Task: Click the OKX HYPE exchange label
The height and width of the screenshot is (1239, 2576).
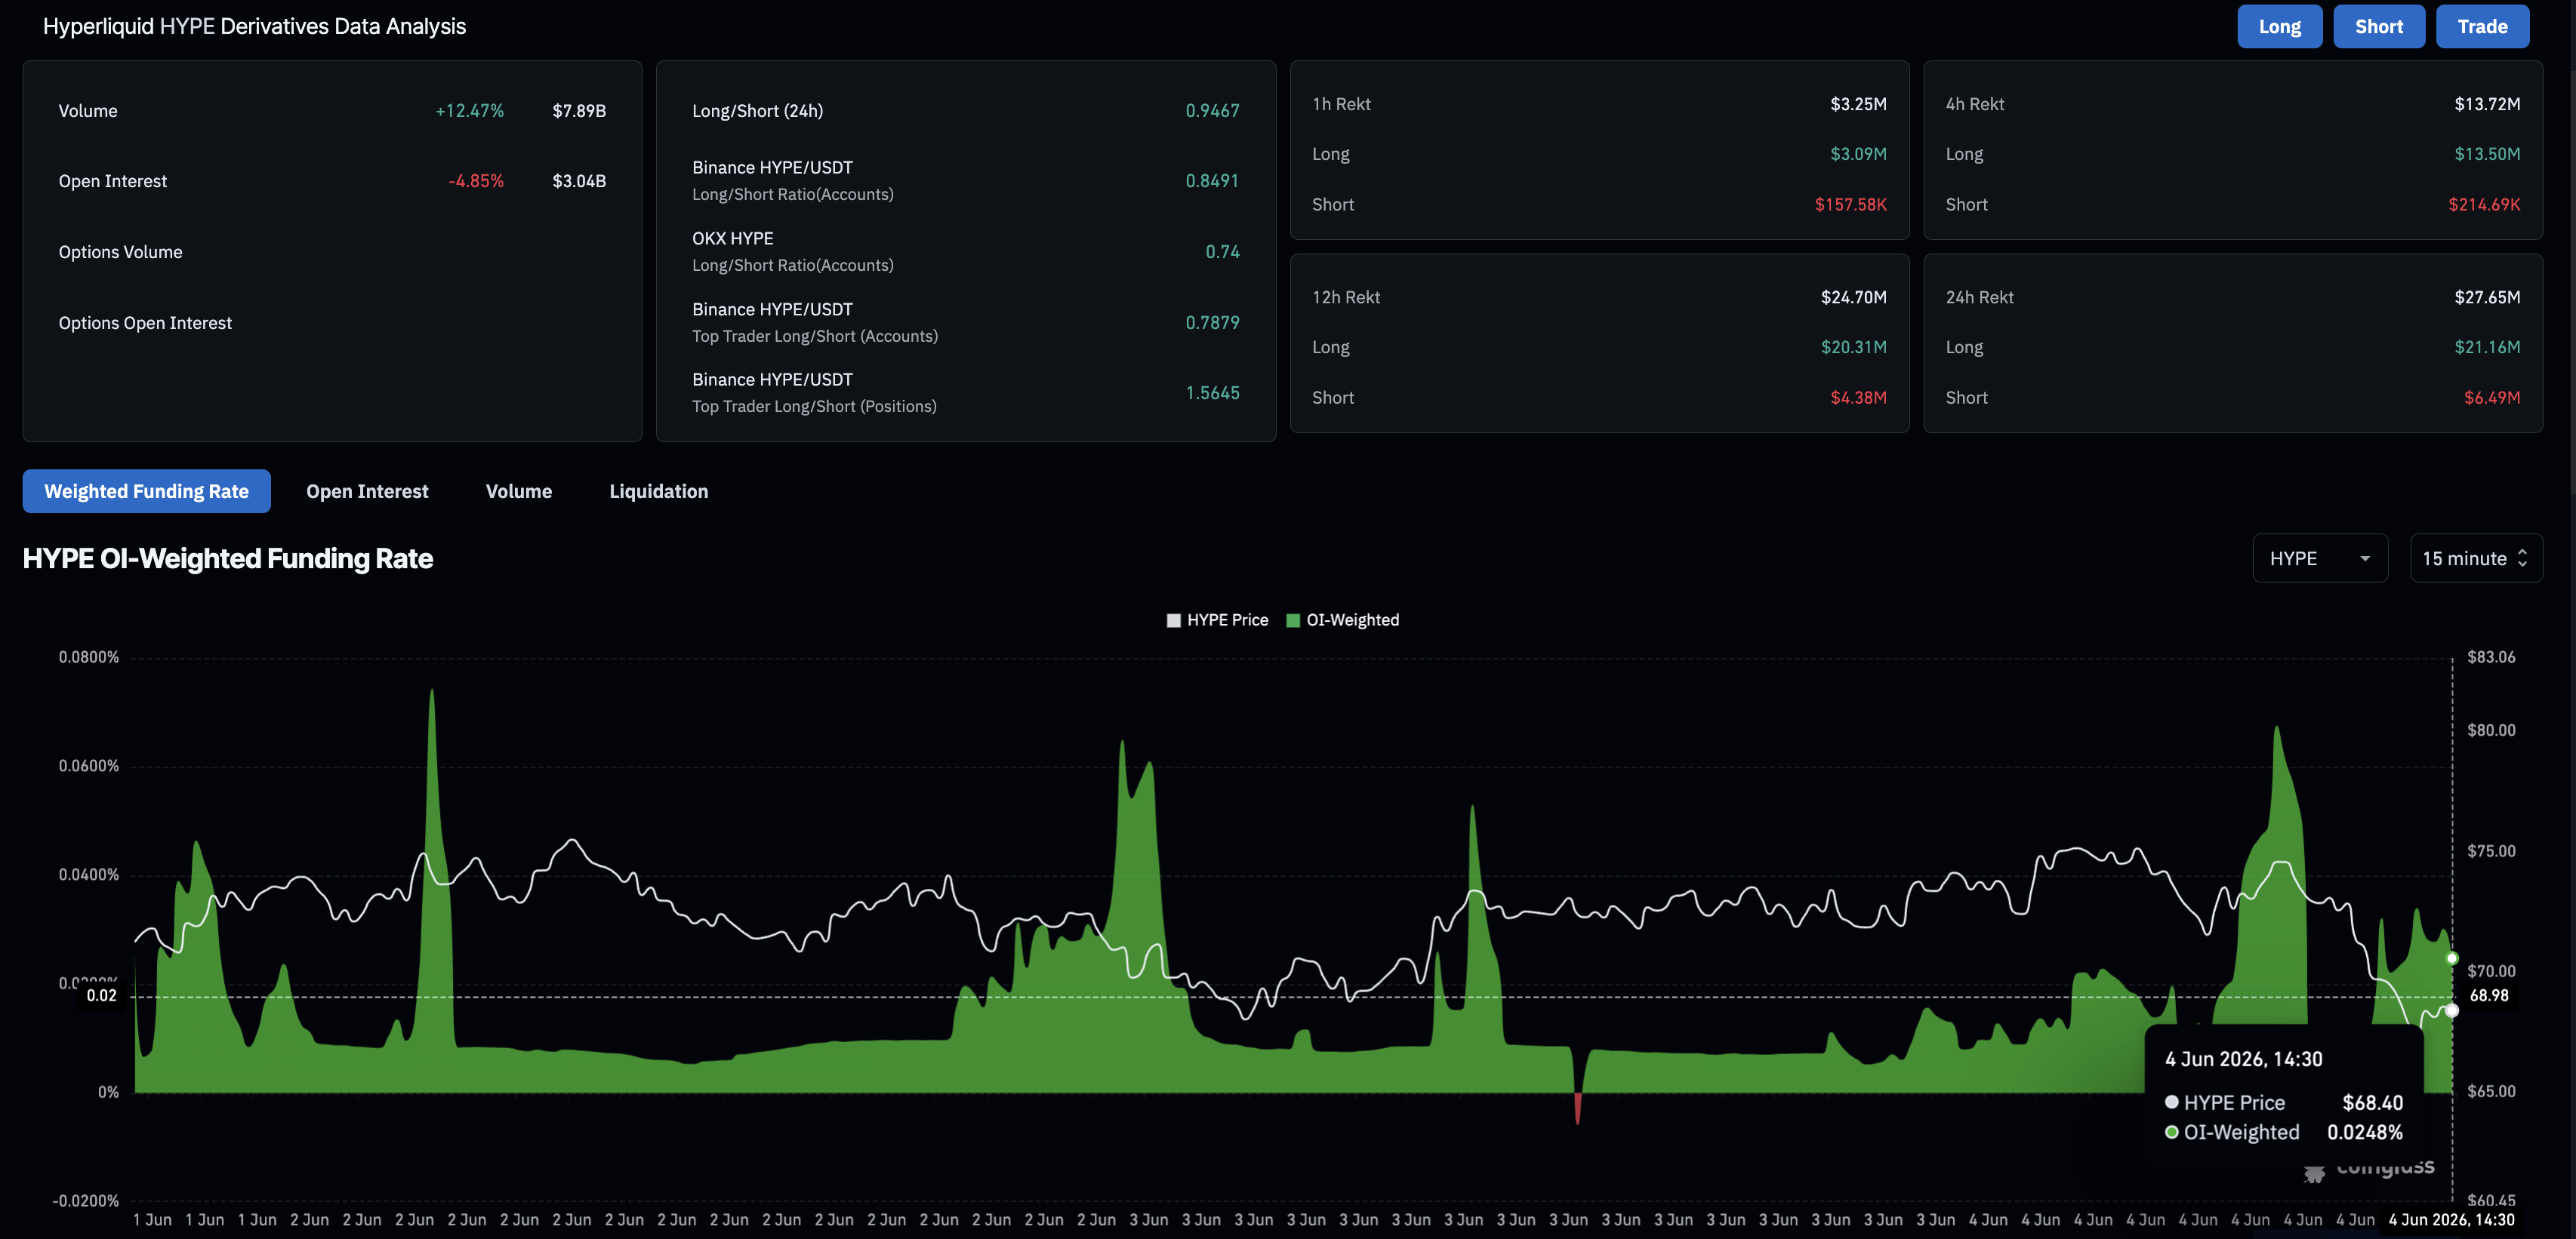Action: 733,238
